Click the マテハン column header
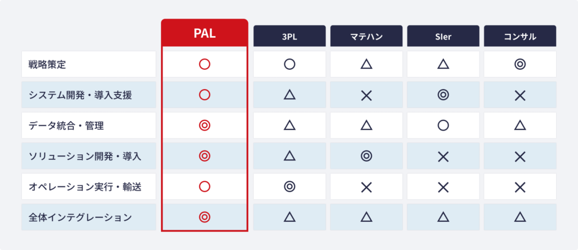578x250 pixels. coord(366,36)
